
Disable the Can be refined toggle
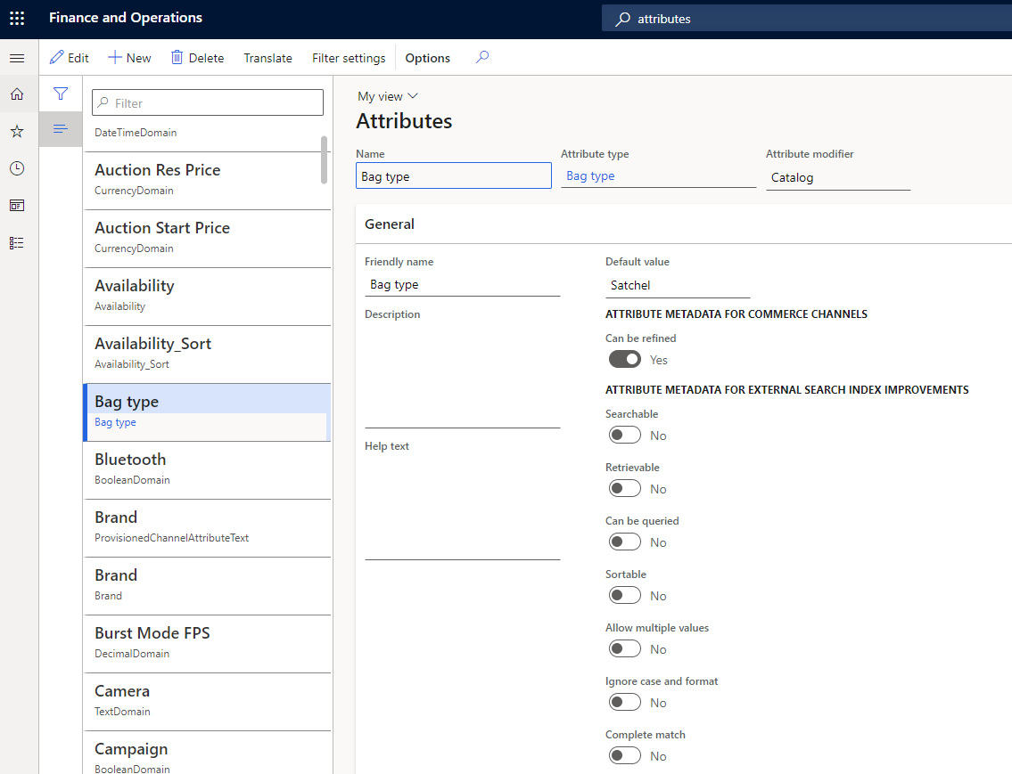click(x=622, y=359)
